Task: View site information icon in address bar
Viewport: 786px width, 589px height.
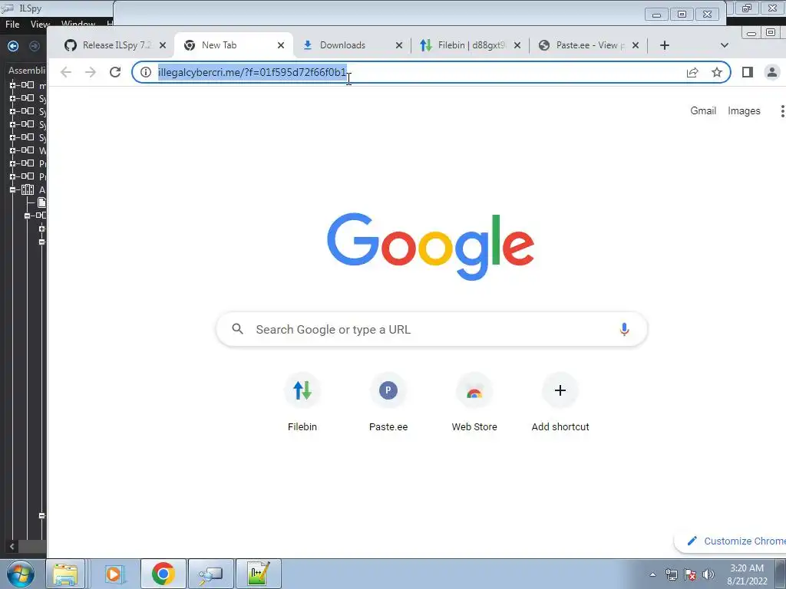Action: 145,72
